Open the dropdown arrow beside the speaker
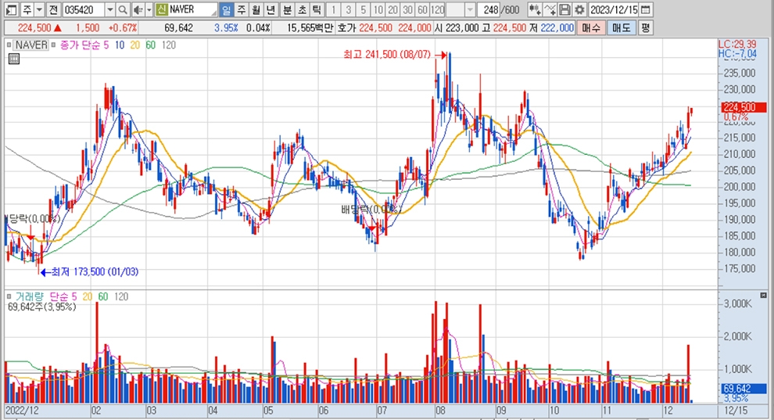Viewport: 774px width, 420px height. 149,10
